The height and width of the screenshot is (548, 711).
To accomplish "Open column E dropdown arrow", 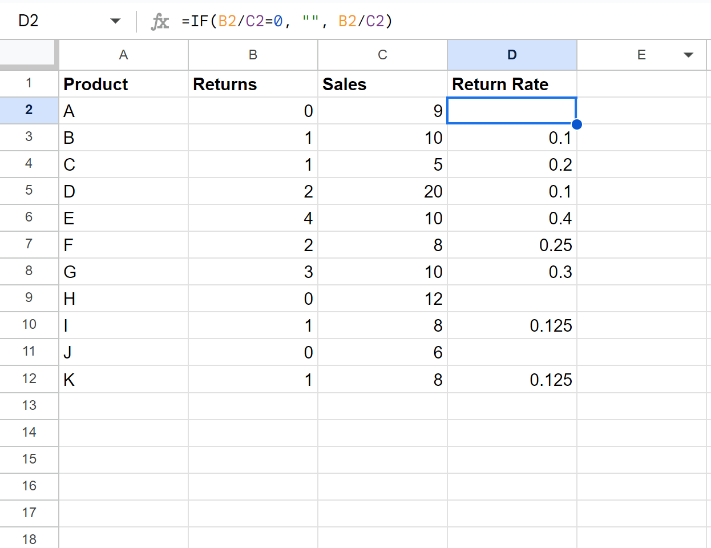I will tap(688, 55).
